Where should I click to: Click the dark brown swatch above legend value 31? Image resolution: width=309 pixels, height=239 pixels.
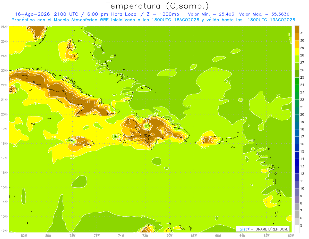pyautogui.click(x=297, y=30)
